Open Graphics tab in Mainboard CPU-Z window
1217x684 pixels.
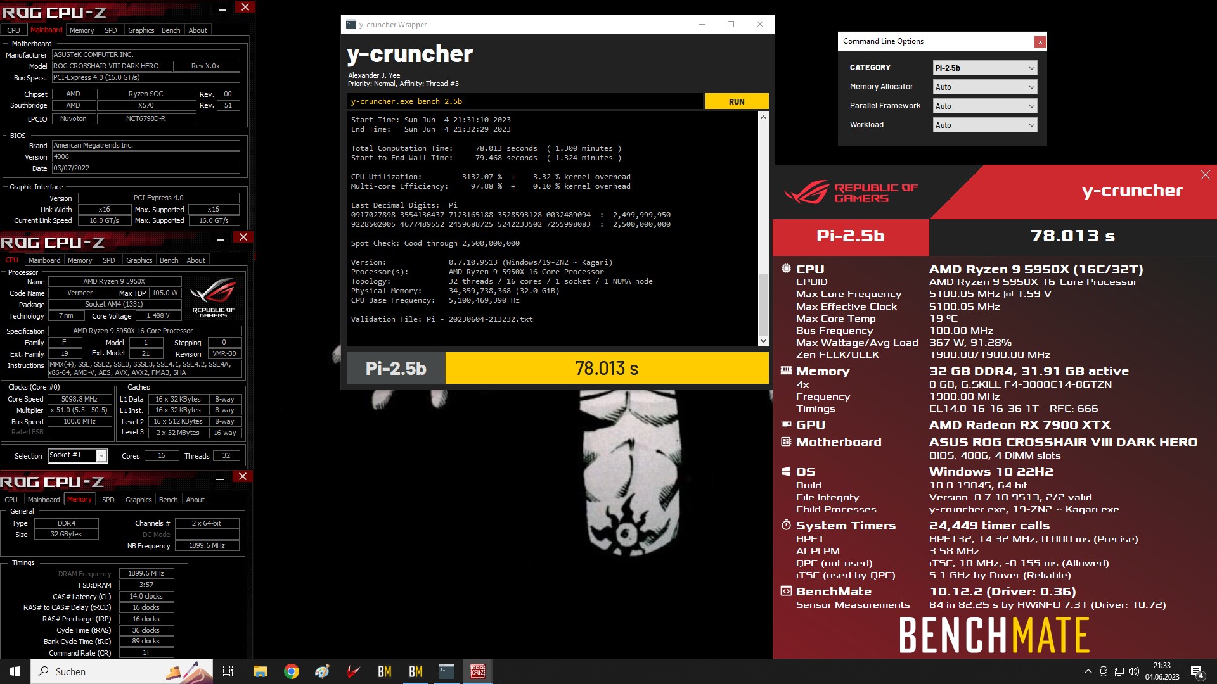(141, 30)
